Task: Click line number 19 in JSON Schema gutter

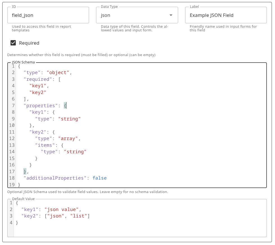Action: [12, 185]
